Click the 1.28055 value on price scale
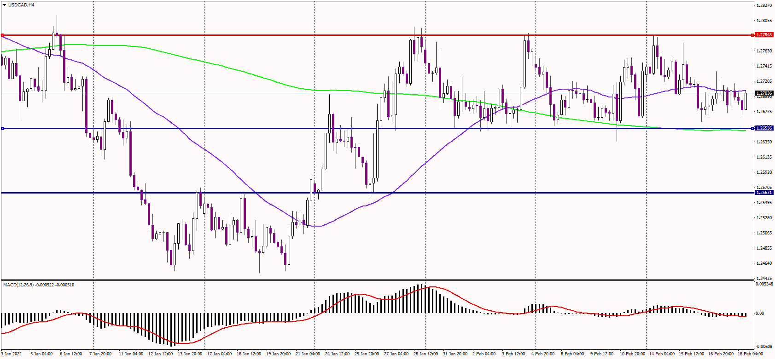The image size is (775, 359). click(x=764, y=21)
